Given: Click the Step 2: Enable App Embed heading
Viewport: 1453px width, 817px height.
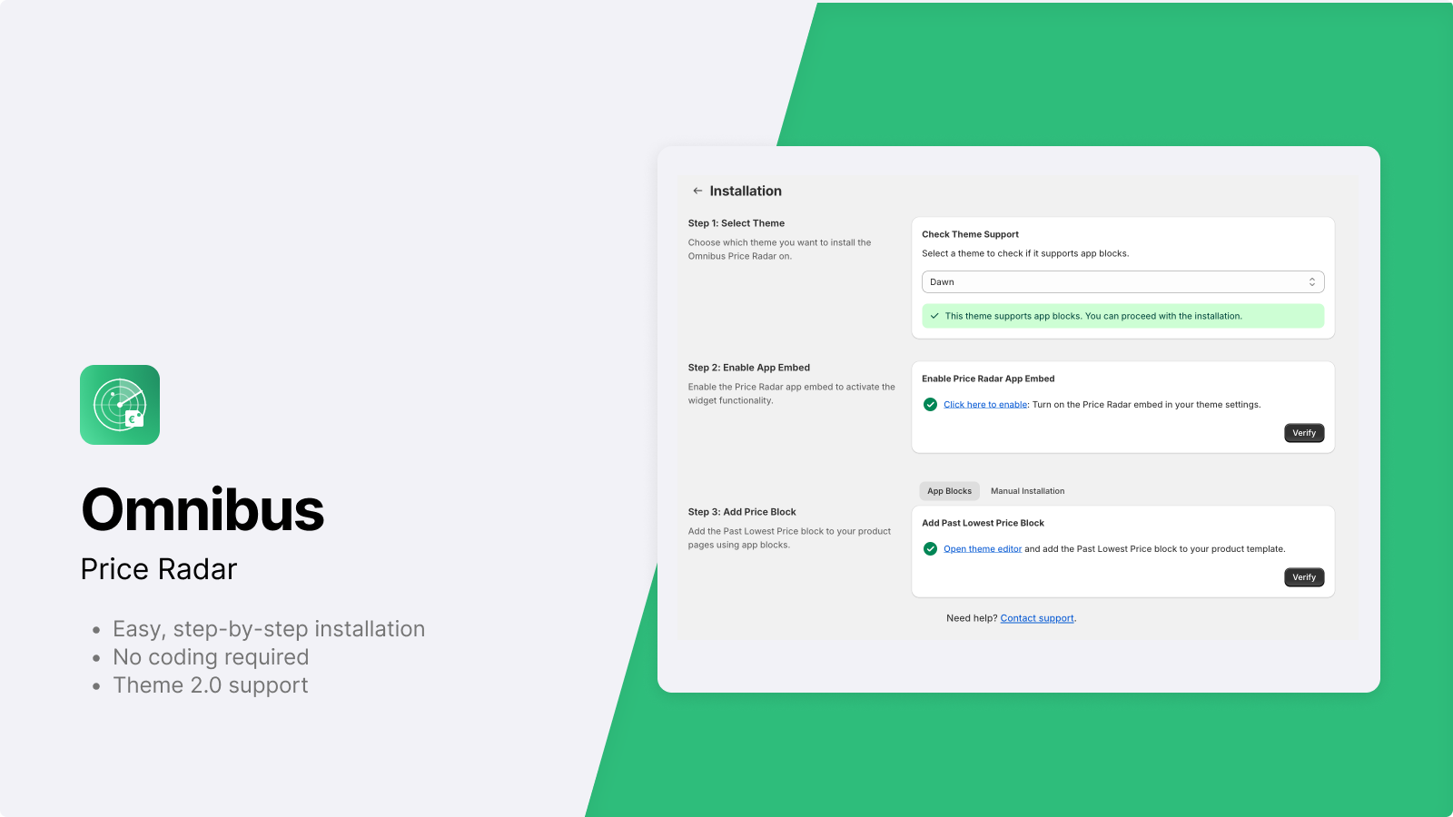Looking at the screenshot, I should pyautogui.click(x=749, y=368).
